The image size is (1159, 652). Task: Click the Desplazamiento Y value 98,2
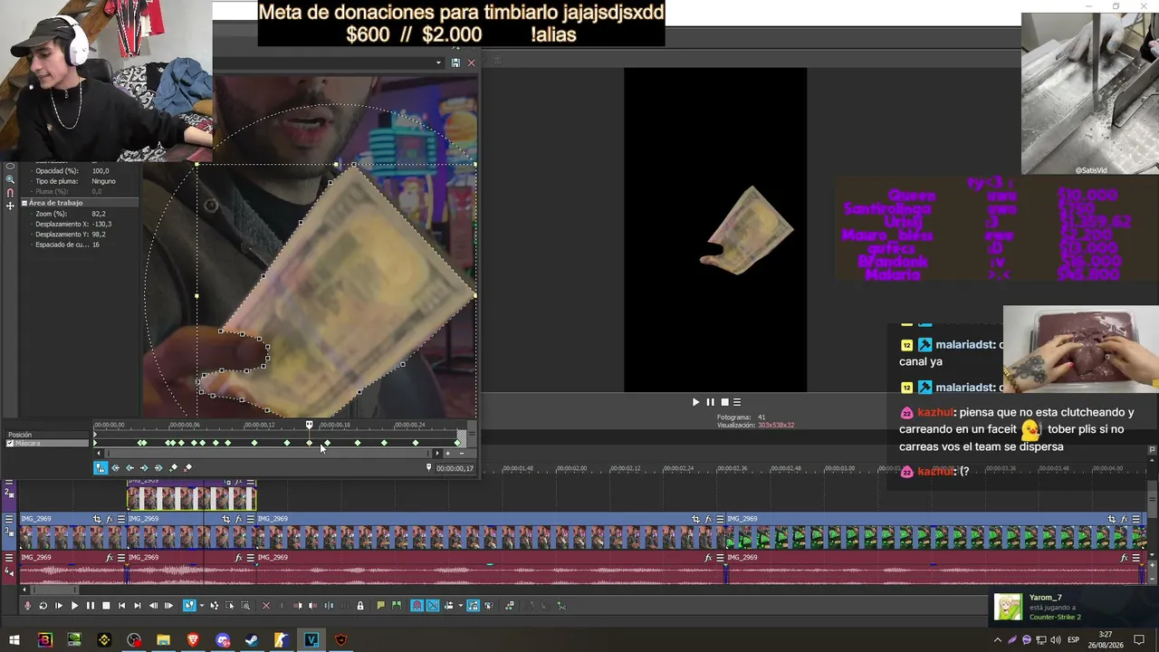pyautogui.click(x=99, y=235)
